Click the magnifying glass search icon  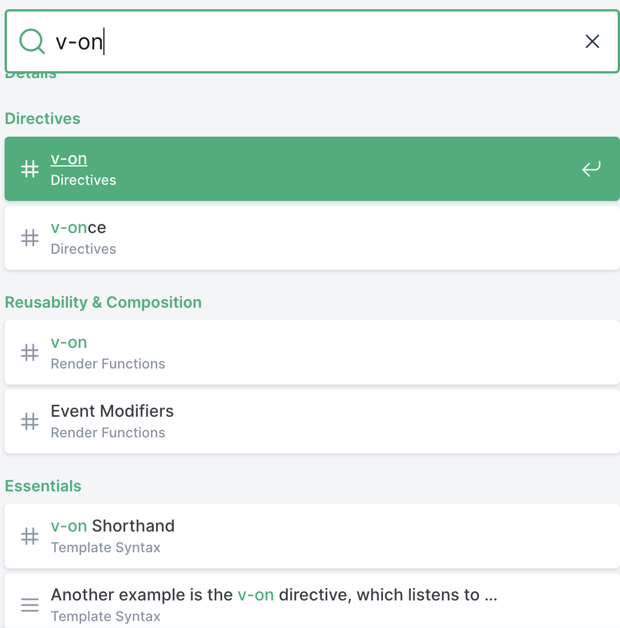32,41
